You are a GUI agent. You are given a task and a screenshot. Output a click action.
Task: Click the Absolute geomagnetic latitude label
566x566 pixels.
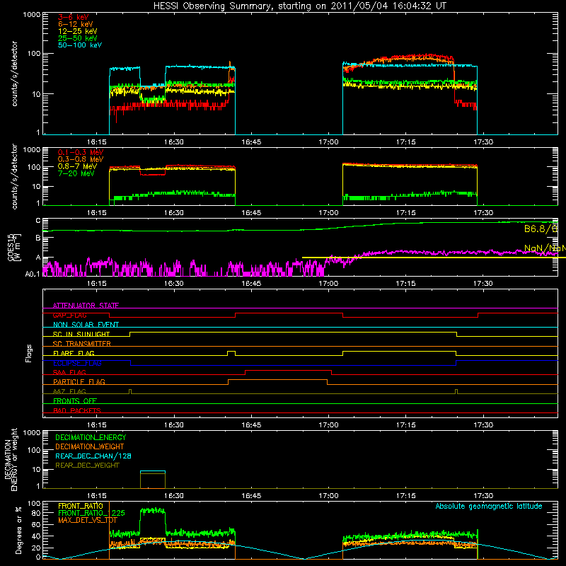tap(489, 506)
